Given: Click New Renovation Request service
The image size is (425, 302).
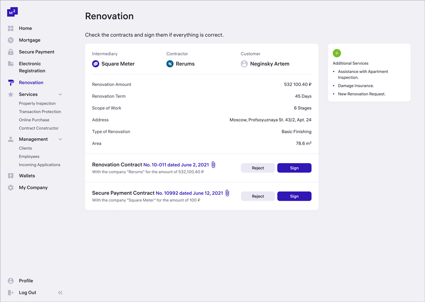Looking at the screenshot, I should tap(362, 94).
